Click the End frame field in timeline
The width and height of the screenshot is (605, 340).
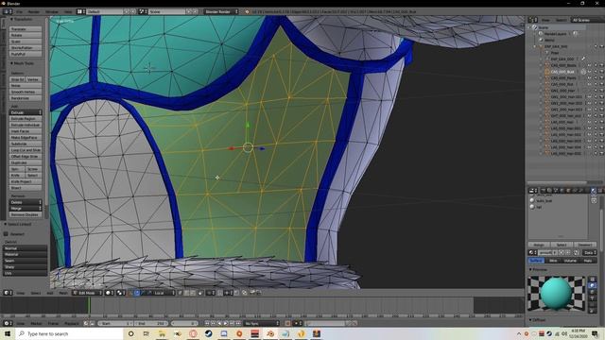pos(151,323)
